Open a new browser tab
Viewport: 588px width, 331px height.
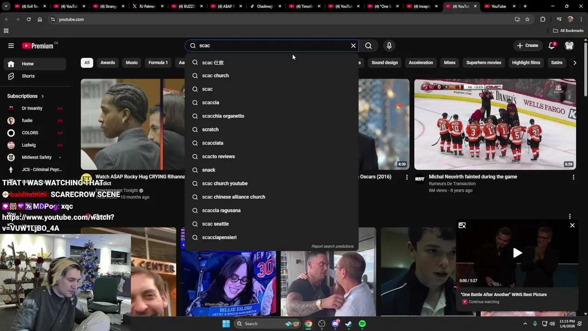point(525,6)
